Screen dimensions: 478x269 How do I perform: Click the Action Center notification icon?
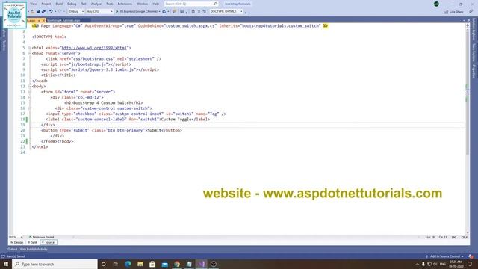pos(470,264)
